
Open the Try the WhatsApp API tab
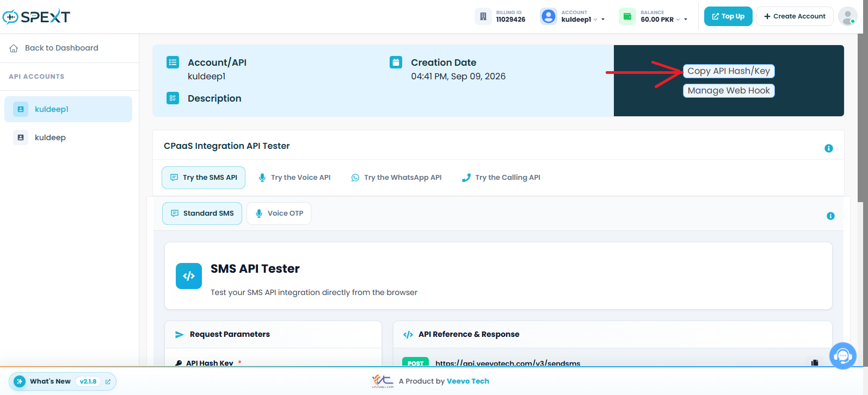[396, 178]
